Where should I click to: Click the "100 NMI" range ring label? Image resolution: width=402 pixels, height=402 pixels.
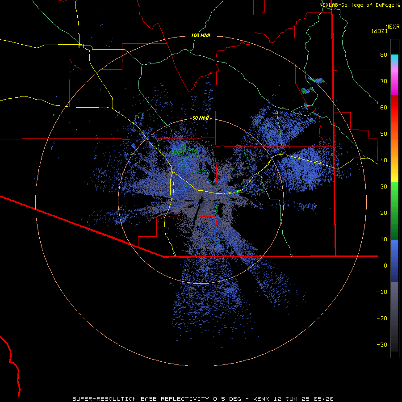(x=201, y=35)
